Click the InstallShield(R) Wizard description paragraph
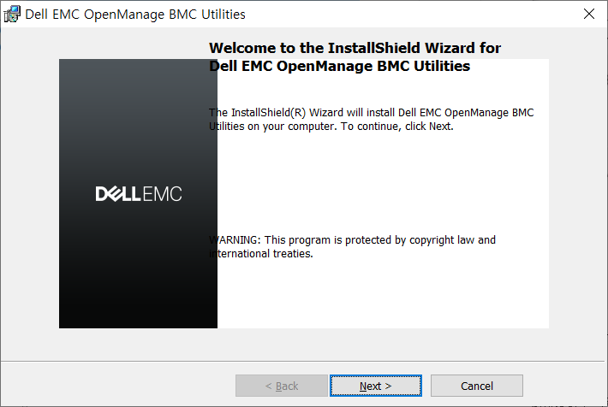This screenshot has height=407, width=608. tap(371, 119)
